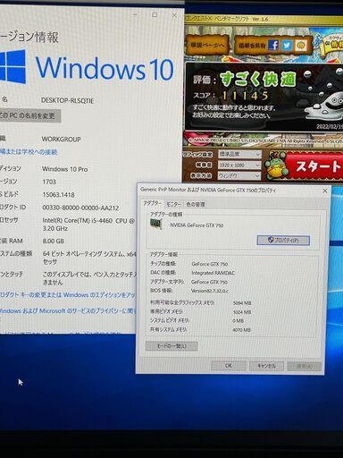Image resolution: width=343 pixels, height=458 pixels.
Task: Click the Windows 10 logo in version info
Action: pyautogui.click(x=13, y=67)
